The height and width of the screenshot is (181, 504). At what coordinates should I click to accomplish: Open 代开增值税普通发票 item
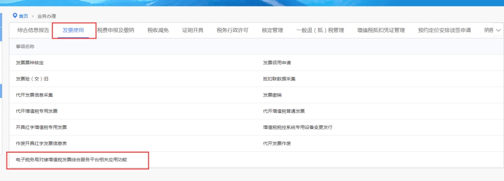(284, 111)
